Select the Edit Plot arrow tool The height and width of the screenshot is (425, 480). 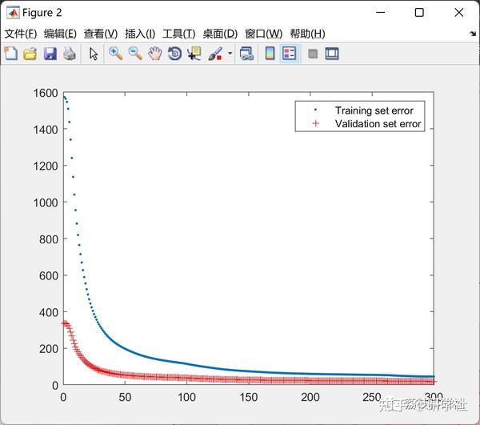coord(94,54)
